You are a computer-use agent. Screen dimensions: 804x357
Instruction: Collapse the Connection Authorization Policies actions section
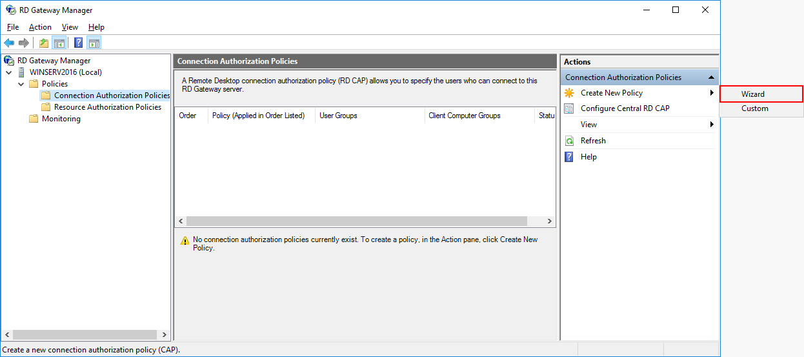711,77
